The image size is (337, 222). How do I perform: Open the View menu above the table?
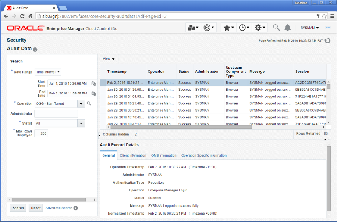(108, 59)
